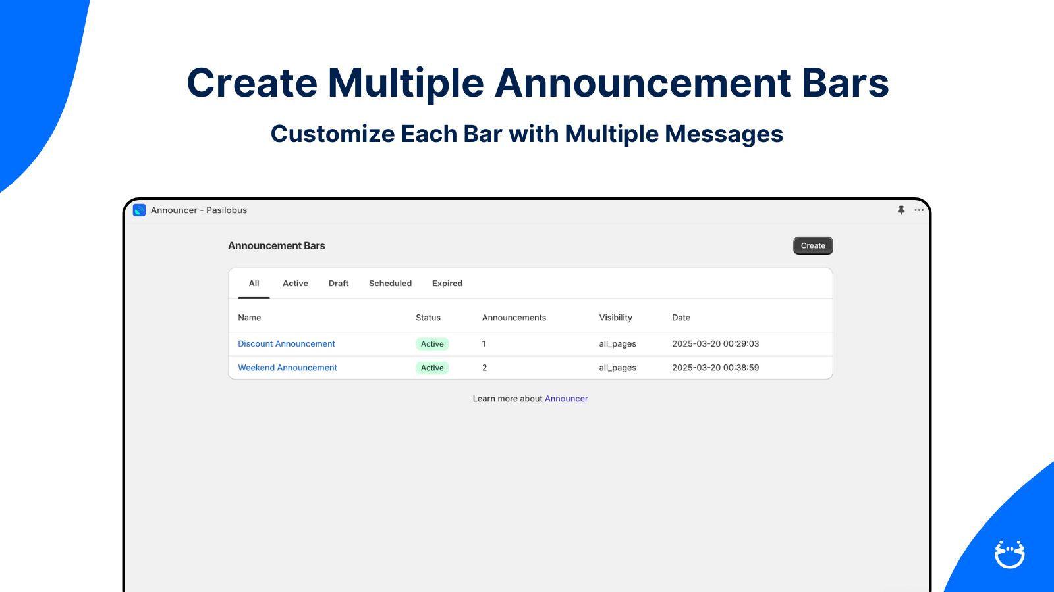View the Scheduled announcements tab
The image size is (1054, 592).
click(x=389, y=283)
